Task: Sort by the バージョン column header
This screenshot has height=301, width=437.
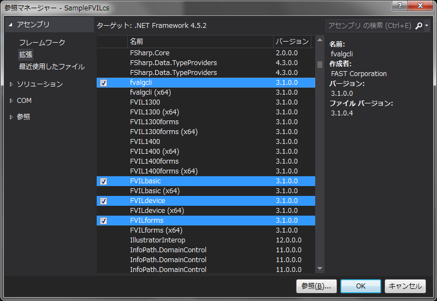Action: point(292,42)
